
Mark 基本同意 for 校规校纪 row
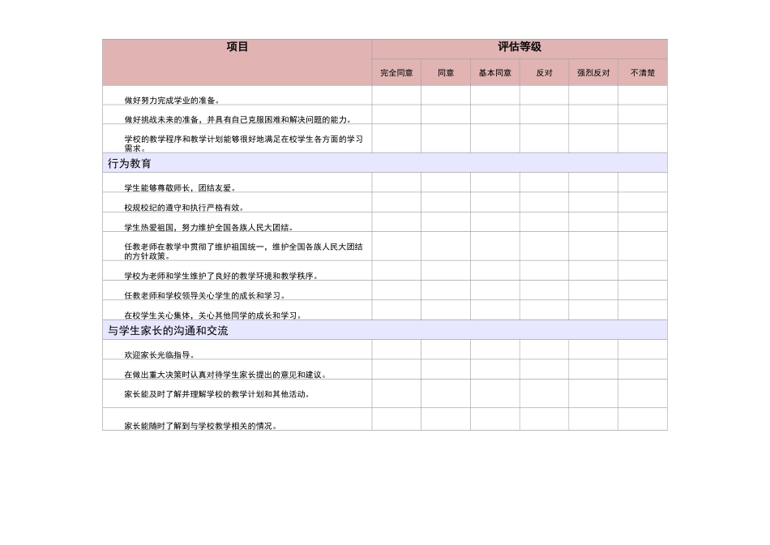point(495,202)
